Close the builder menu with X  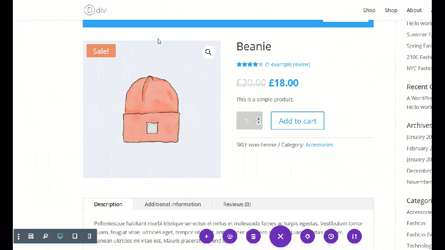click(281, 236)
